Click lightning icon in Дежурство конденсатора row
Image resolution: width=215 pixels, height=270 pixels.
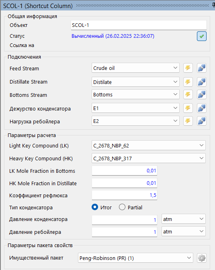[188, 108]
